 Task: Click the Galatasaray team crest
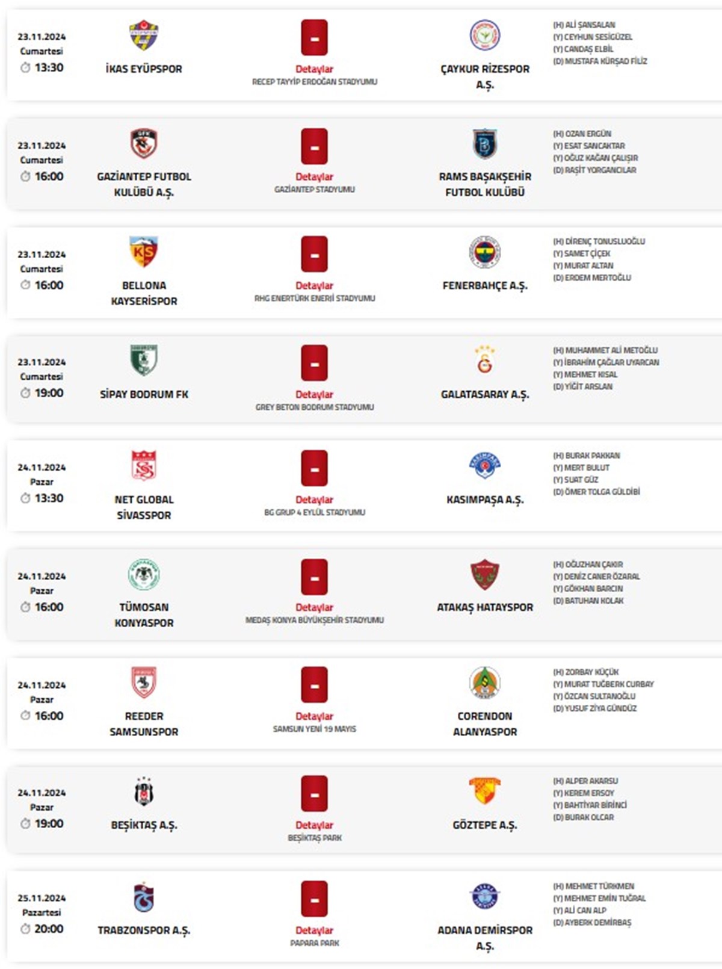[x=484, y=361]
